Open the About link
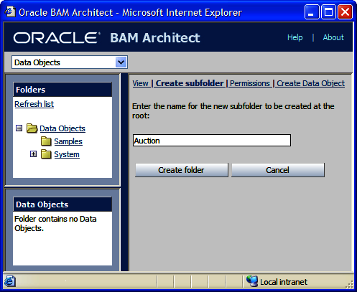The image size is (357, 292). pos(333,37)
